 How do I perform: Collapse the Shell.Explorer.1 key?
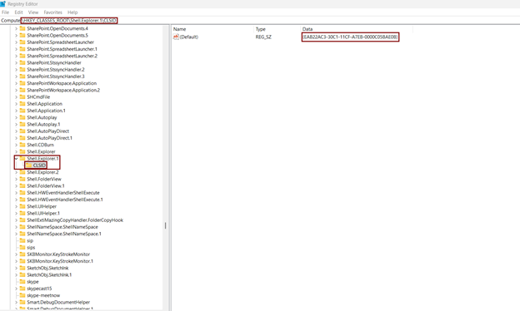(x=17, y=159)
